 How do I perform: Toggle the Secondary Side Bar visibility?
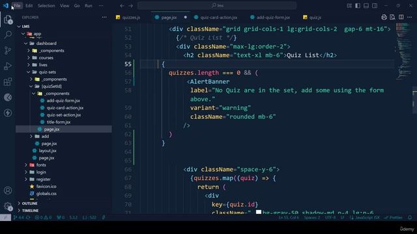(x=375, y=6)
